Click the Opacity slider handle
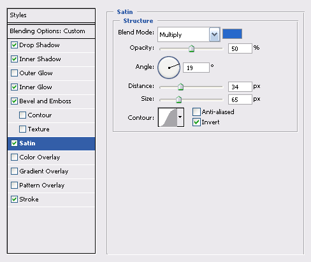 tap(191, 48)
